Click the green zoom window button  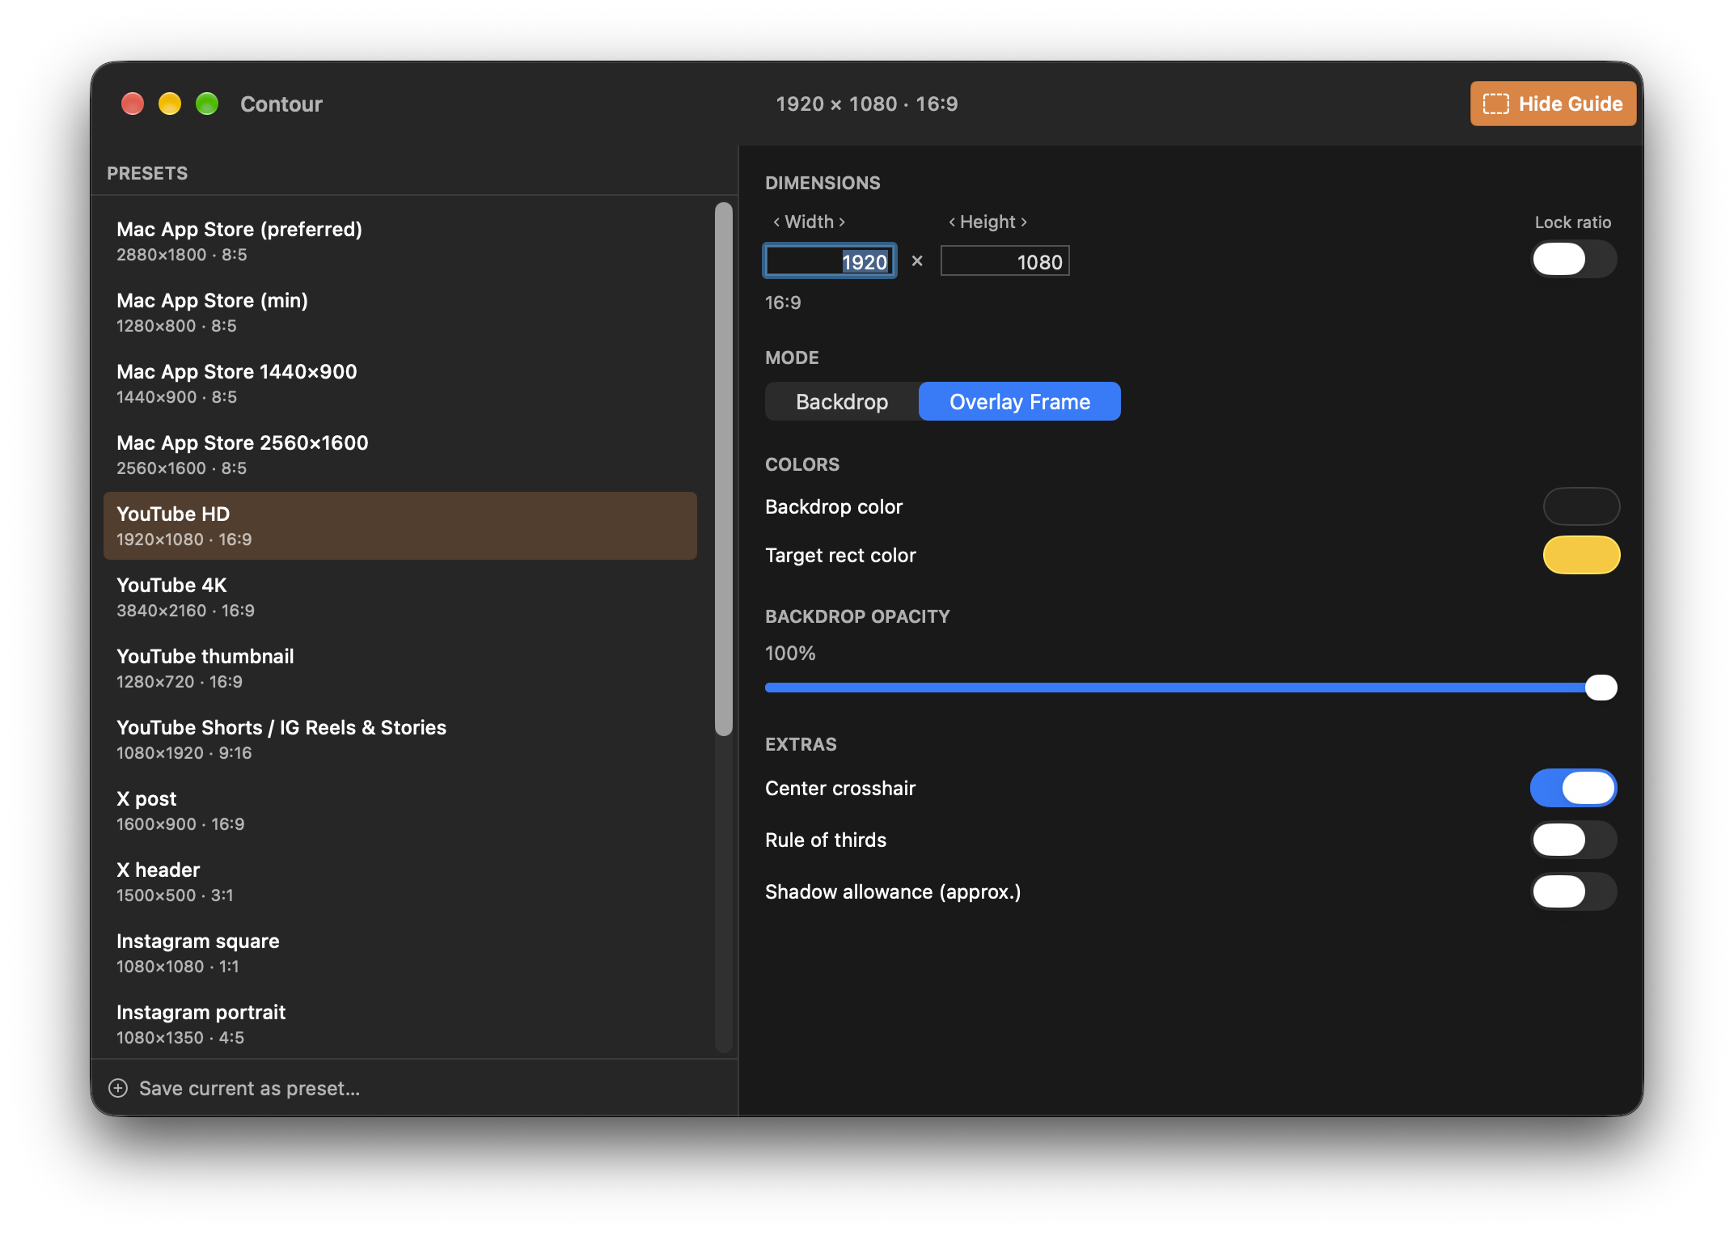tap(207, 104)
